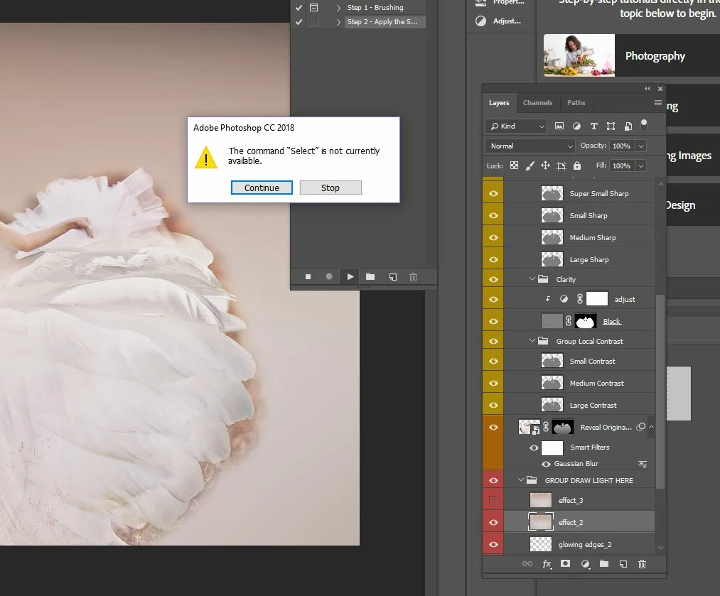Click the Black layer mask thumbnail
Screen dimensions: 720x596
point(586,321)
